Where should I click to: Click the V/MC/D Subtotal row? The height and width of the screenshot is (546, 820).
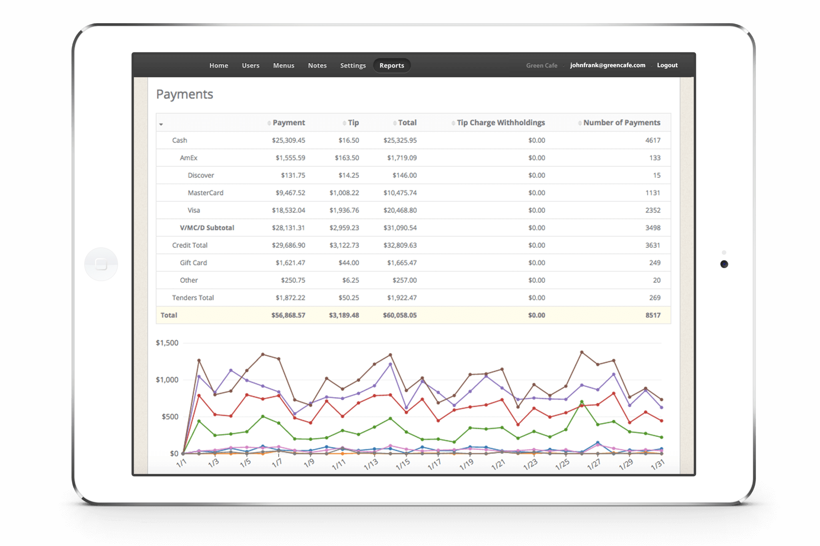pyautogui.click(x=207, y=228)
